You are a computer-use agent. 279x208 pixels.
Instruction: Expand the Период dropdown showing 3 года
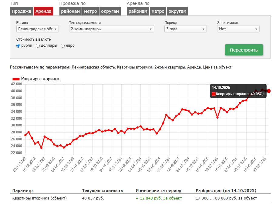click(x=185, y=29)
